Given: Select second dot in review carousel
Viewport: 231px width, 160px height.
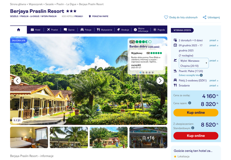Looking at the screenshot, I should [x=143, y=72].
